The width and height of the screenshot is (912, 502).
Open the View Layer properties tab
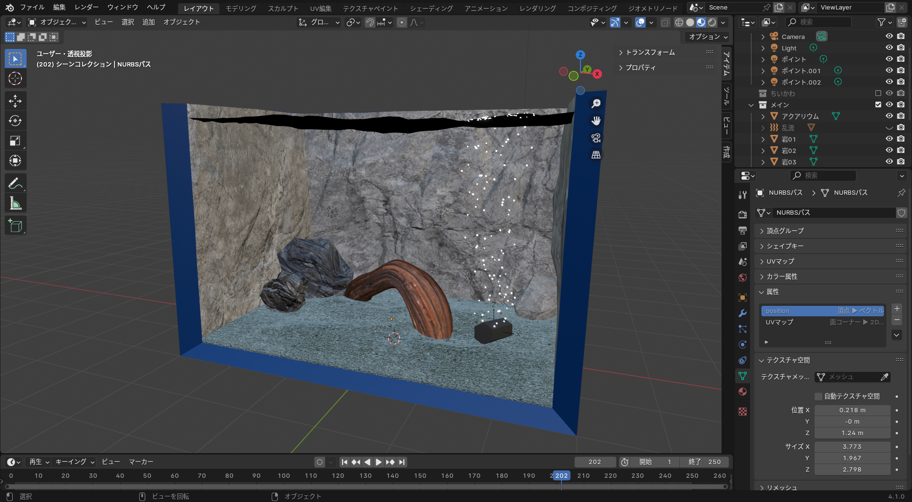743,246
